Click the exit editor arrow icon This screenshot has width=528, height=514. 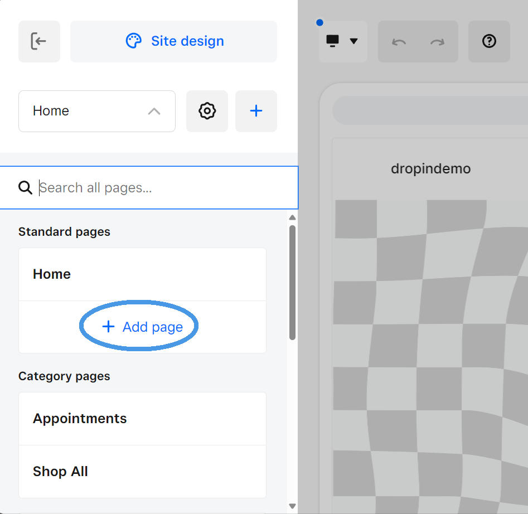39,41
